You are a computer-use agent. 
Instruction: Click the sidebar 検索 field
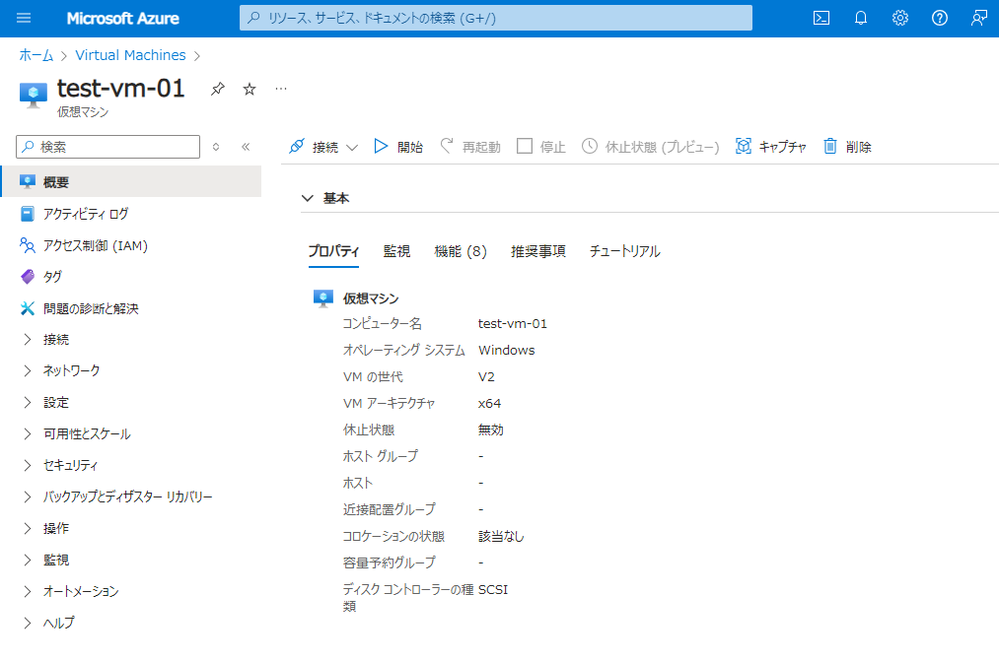tap(107, 147)
